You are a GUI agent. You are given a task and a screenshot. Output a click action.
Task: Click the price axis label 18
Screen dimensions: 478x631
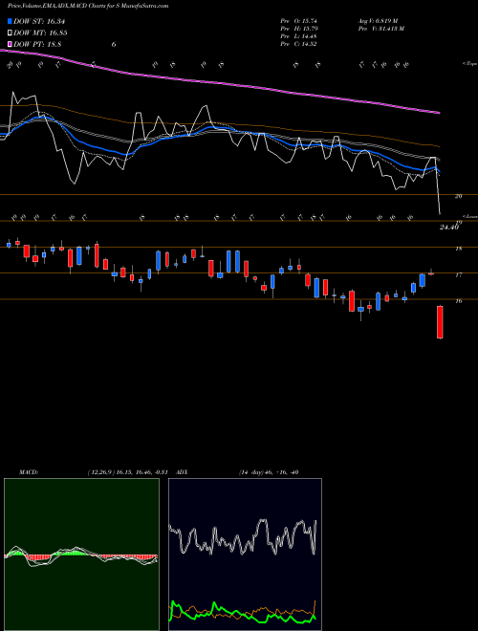tap(458, 249)
